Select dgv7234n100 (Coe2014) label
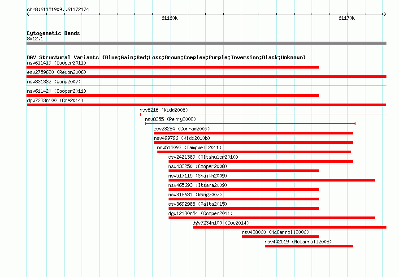This screenshot has width=399, height=277. [221, 223]
